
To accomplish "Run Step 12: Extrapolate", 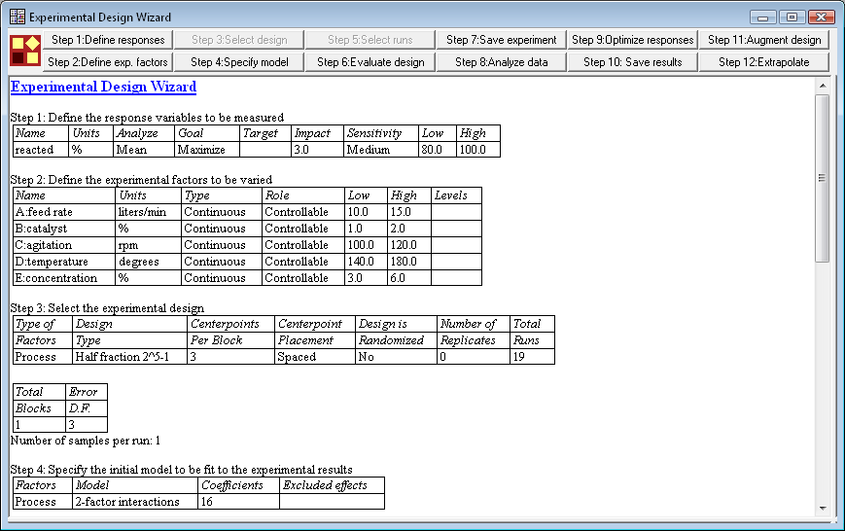I will (x=764, y=62).
